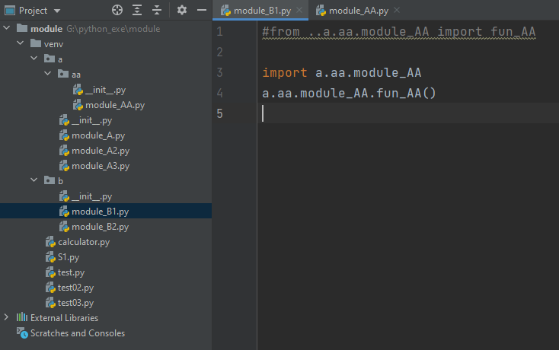Select __init__.py inside package b

tap(92, 196)
